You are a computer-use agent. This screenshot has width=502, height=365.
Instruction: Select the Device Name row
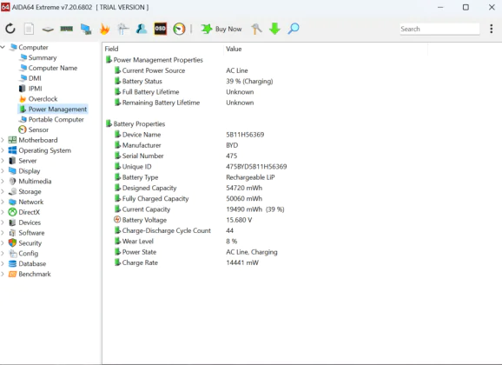[189, 135]
